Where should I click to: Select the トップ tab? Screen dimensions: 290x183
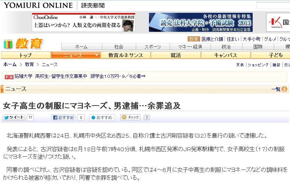pyautogui.click(x=26, y=55)
